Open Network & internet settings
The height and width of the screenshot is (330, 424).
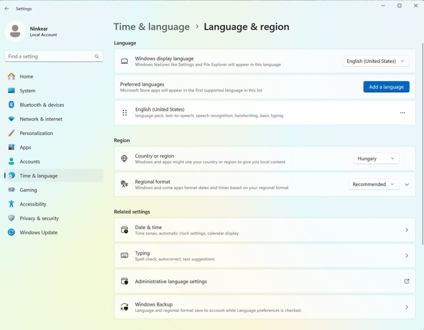coord(41,119)
